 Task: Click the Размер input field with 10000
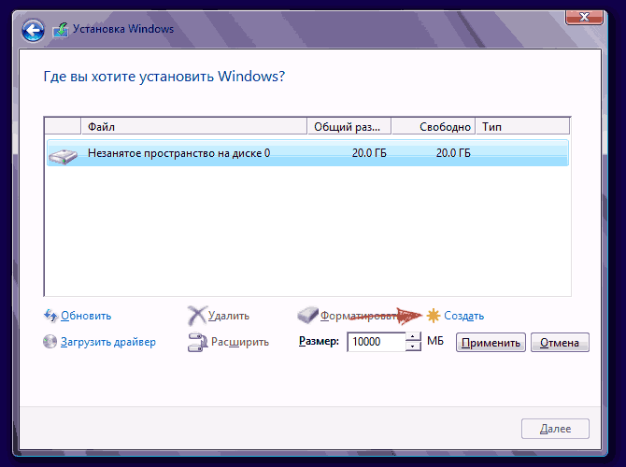377,342
